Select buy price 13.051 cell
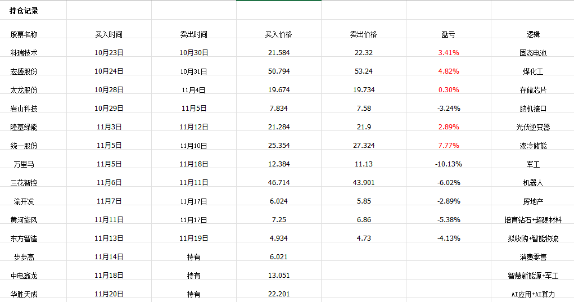Viewport: 574px width, 302px height. [279, 275]
